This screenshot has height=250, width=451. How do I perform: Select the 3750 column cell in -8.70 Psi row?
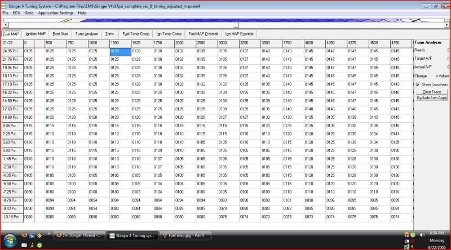[293, 200]
